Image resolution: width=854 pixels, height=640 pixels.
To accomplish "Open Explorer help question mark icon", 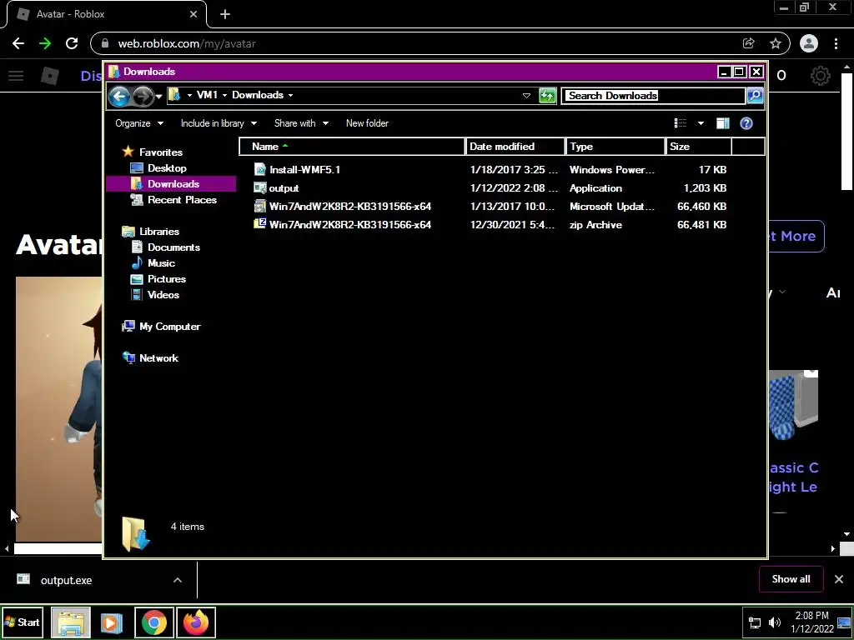I will [746, 123].
